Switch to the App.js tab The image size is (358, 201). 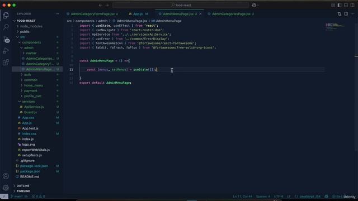point(138,14)
